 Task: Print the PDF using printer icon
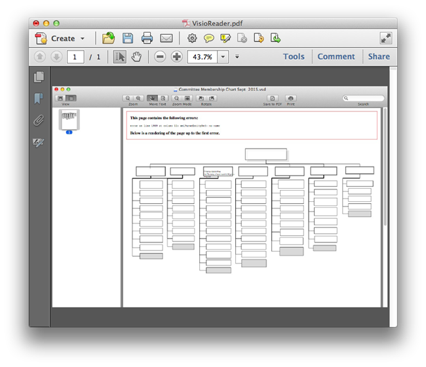click(x=147, y=39)
